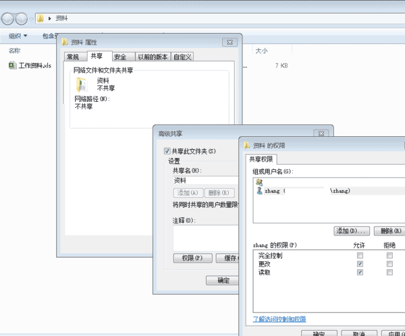Confirm 高级共享 with the 确定 button
The height and width of the screenshot is (336, 405).
click(x=222, y=281)
